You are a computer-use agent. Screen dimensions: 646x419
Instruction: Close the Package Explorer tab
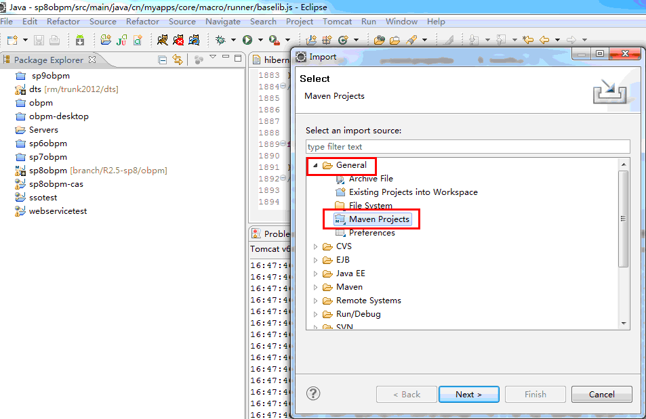92,60
